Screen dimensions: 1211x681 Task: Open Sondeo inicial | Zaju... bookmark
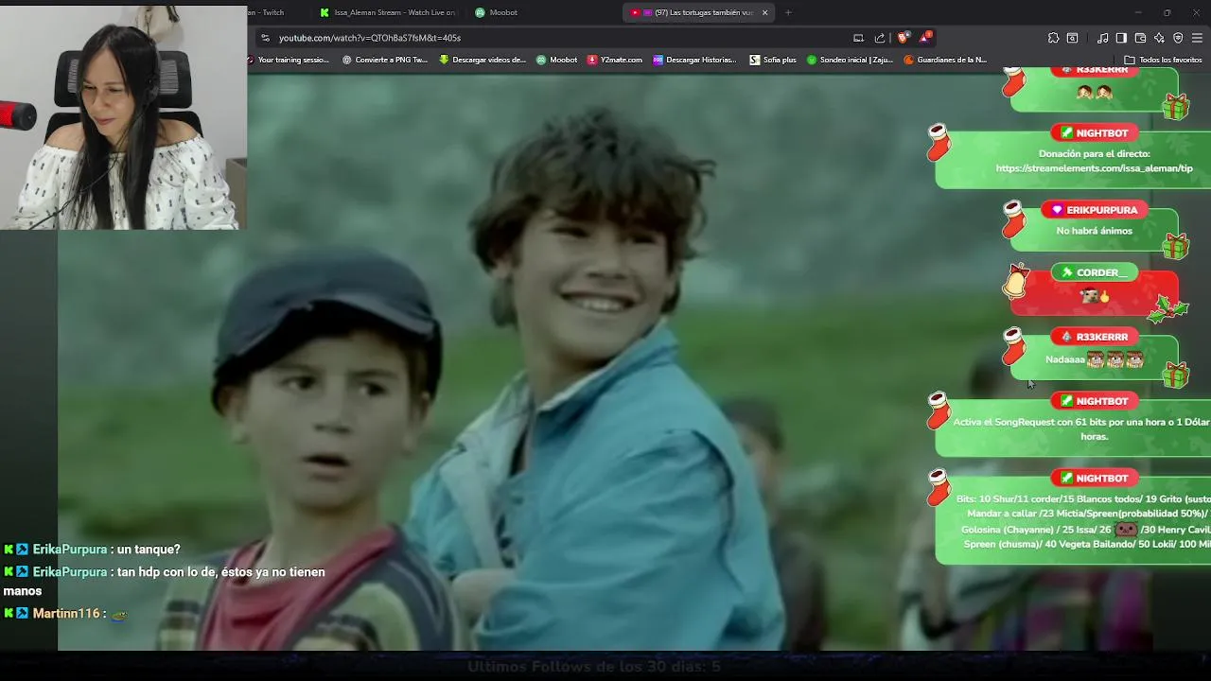point(850,60)
